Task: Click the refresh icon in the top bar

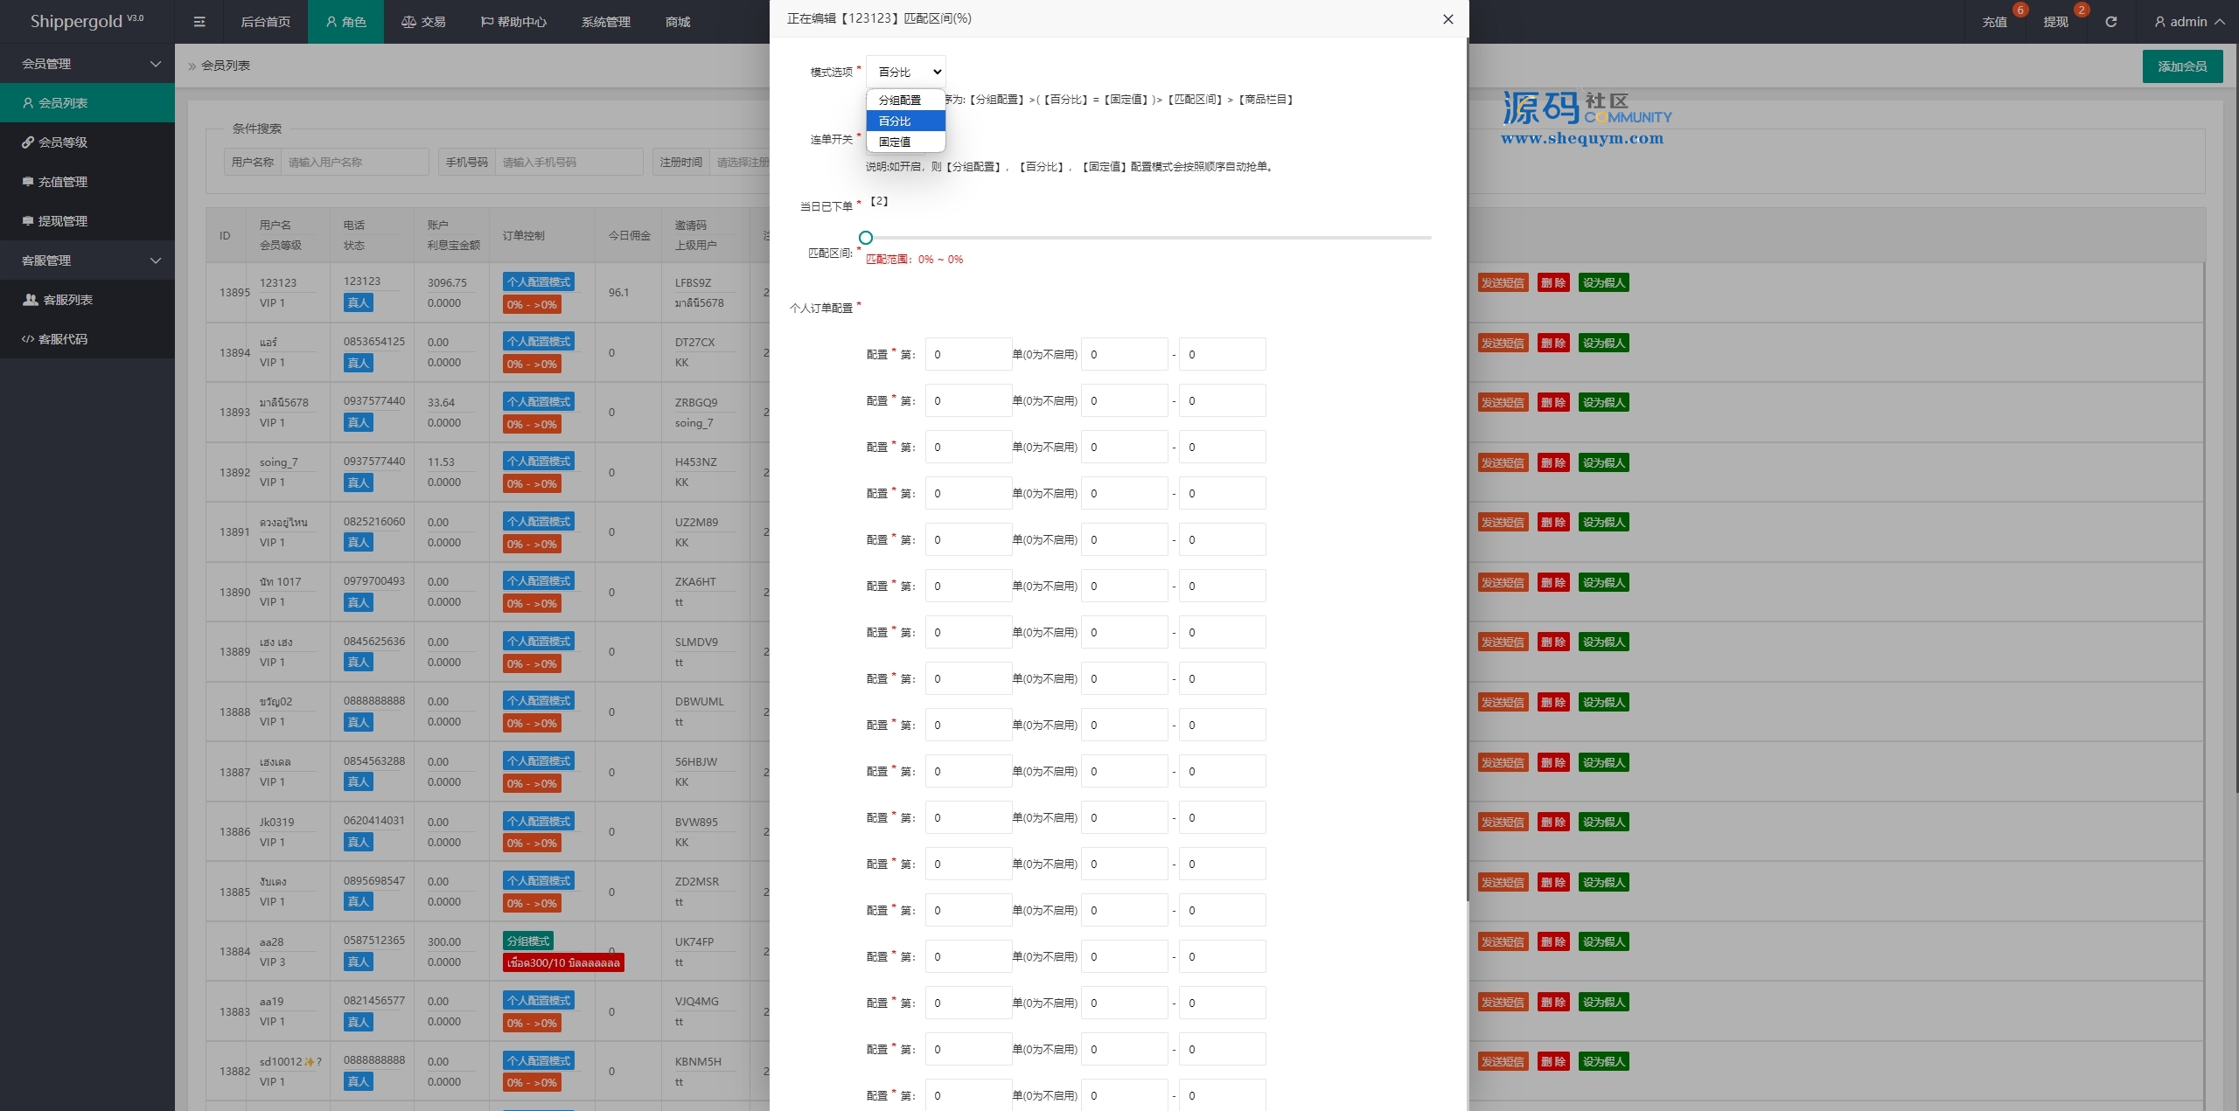Action: tap(2111, 22)
